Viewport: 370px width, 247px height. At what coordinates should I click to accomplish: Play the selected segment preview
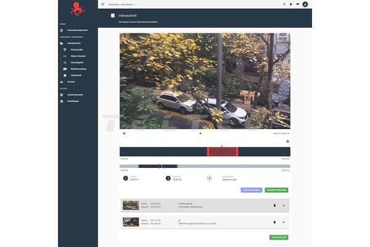click(210, 178)
